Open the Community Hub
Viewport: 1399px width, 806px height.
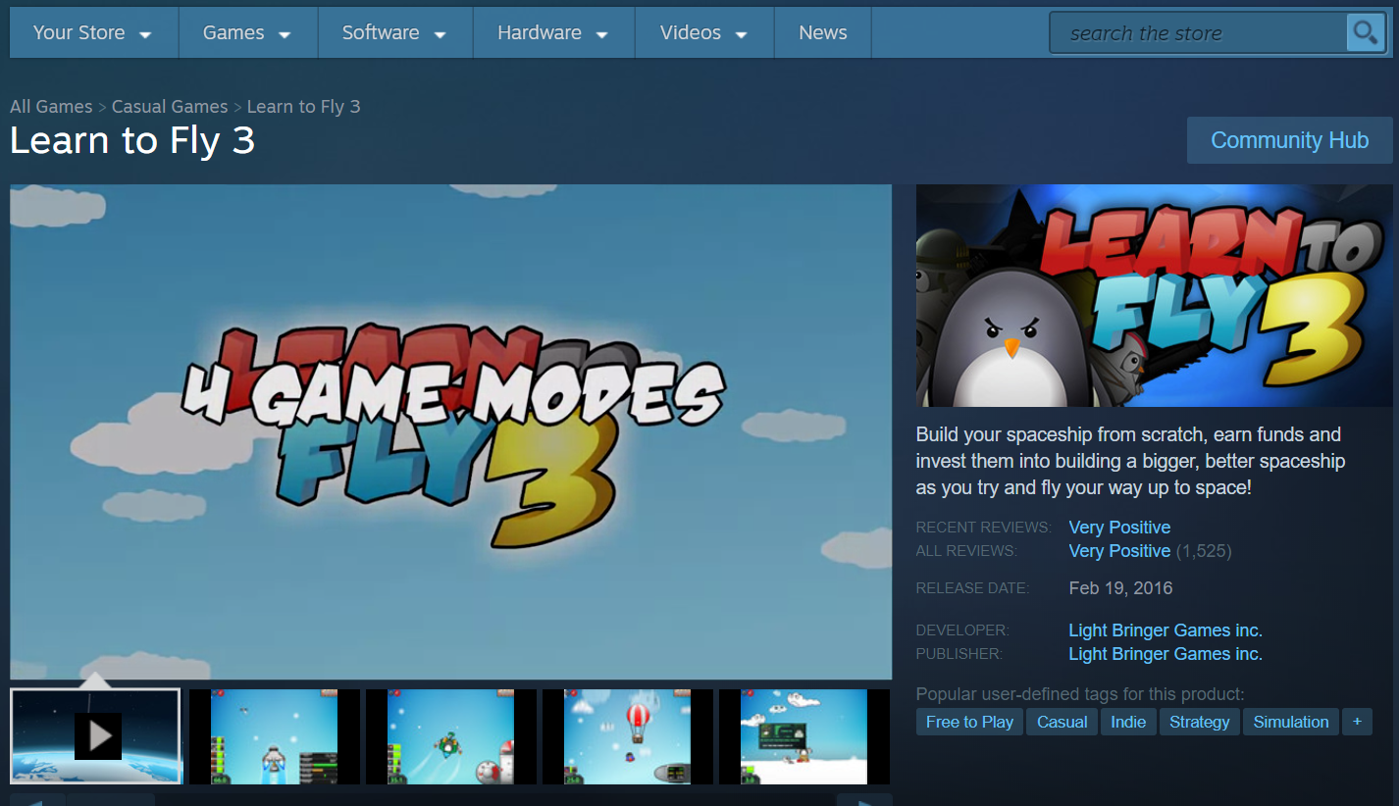point(1290,140)
